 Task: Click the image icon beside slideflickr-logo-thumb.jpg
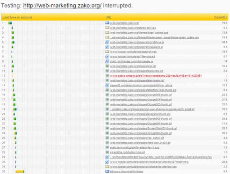click(x=107, y=90)
